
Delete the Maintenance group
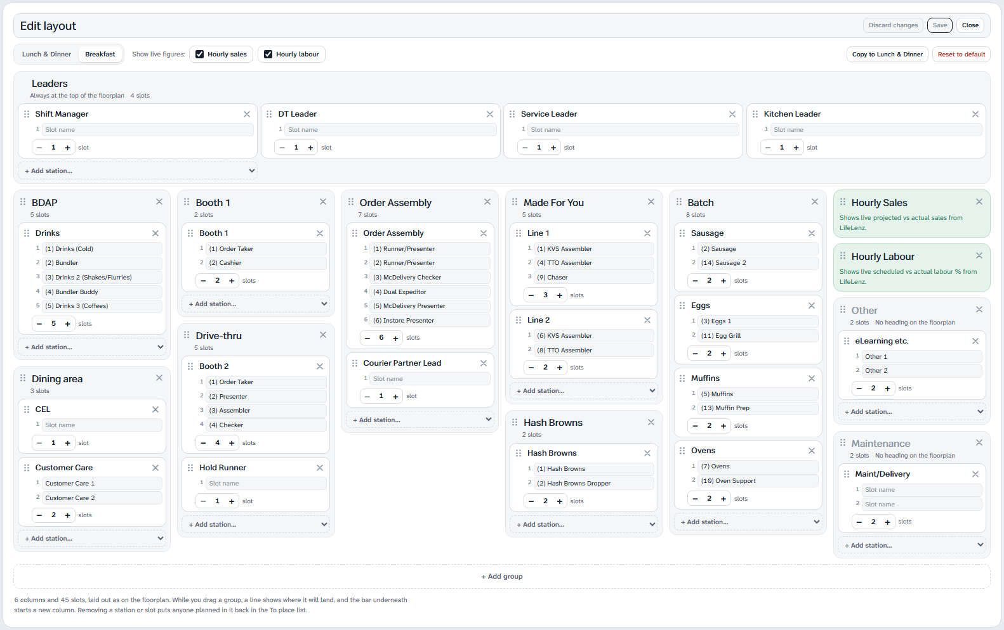[x=979, y=442]
